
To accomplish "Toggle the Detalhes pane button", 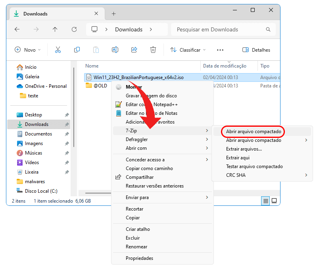I will [256, 50].
